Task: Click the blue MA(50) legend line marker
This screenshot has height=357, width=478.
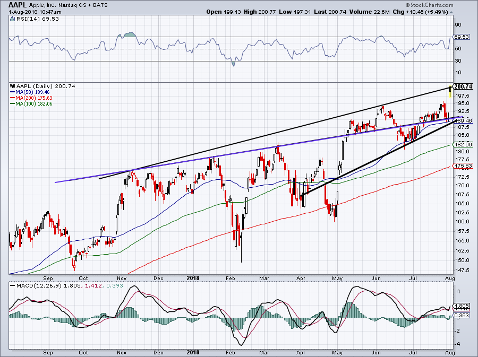Action: pyautogui.click(x=13, y=92)
